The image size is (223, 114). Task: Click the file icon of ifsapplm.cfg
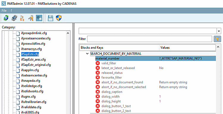[x=18, y=70]
